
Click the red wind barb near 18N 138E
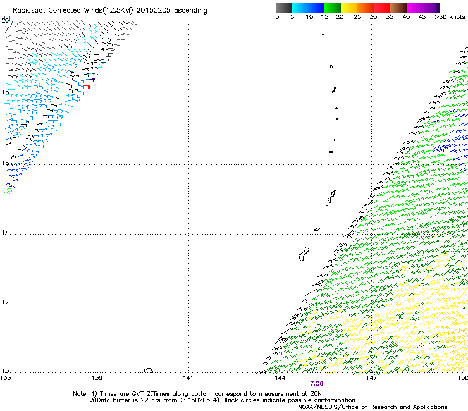[x=87, y=87]
